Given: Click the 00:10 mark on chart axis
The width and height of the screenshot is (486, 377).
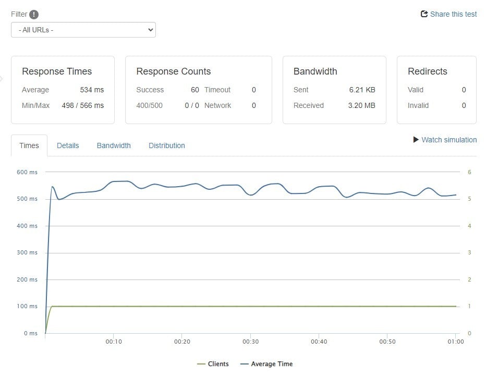Looking at the screenshot, I should point(114,342).
